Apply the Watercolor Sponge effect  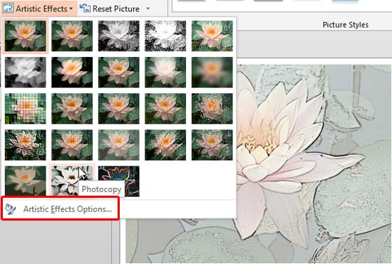click(72, 109)
